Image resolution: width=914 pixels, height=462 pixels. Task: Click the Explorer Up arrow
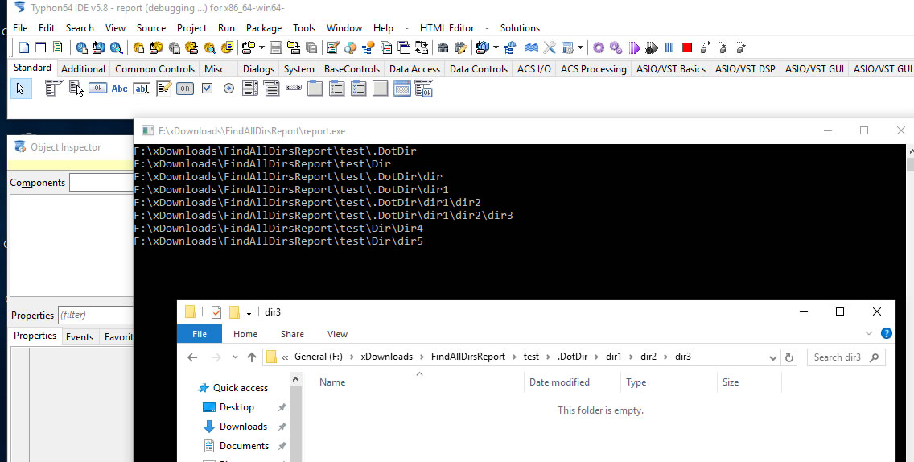point(251,357)
